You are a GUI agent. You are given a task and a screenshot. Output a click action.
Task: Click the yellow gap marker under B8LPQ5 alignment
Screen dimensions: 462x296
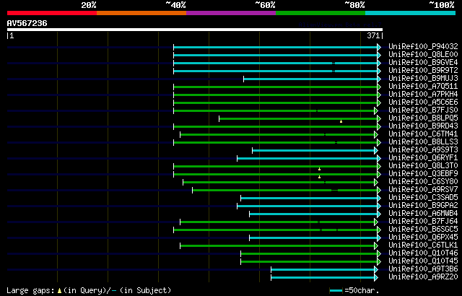(341, 121)
